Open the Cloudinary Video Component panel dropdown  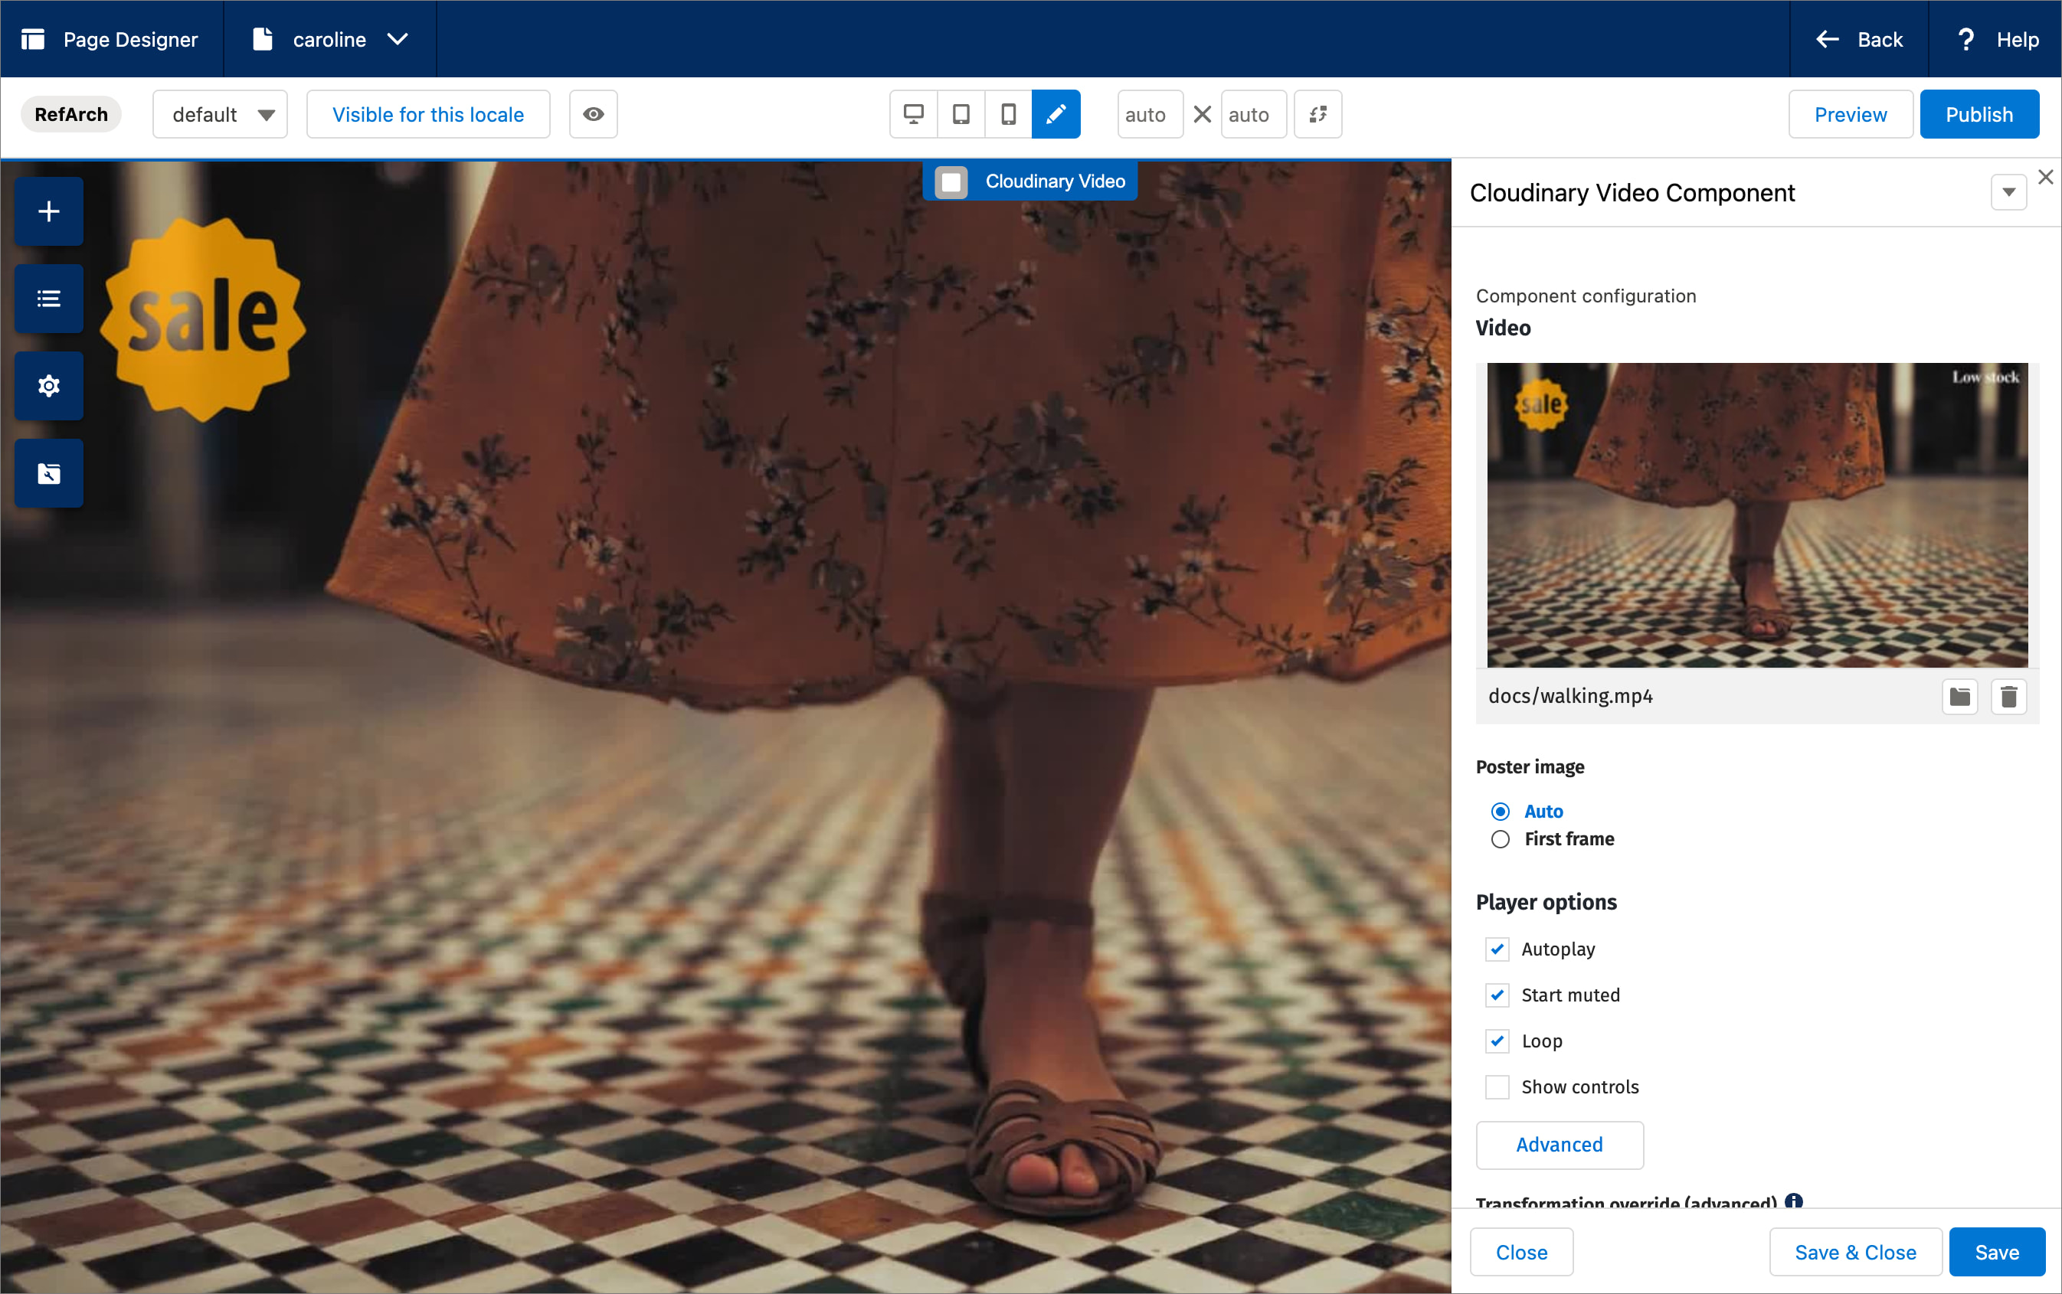pos(2007,191)
